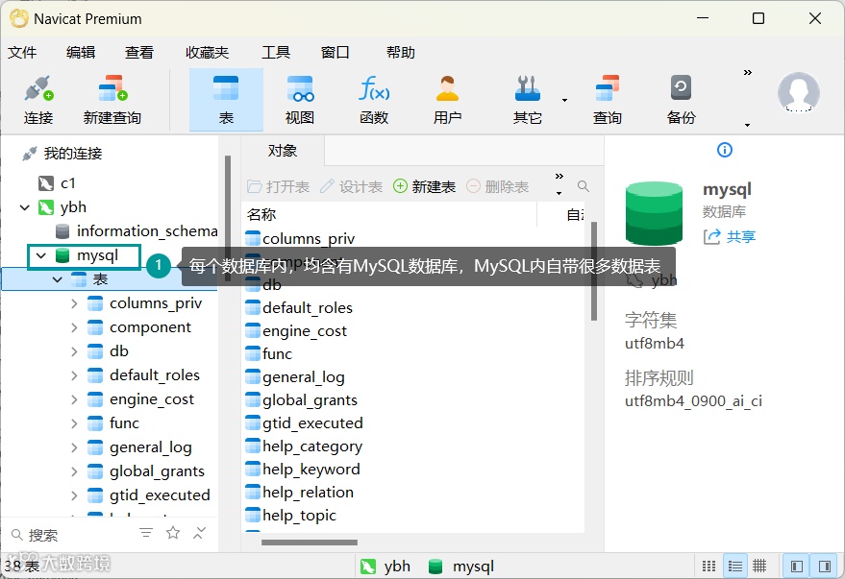Click the star favorites icon near search
Viewport: 845px width, 579px height.
tap(173, 533)
